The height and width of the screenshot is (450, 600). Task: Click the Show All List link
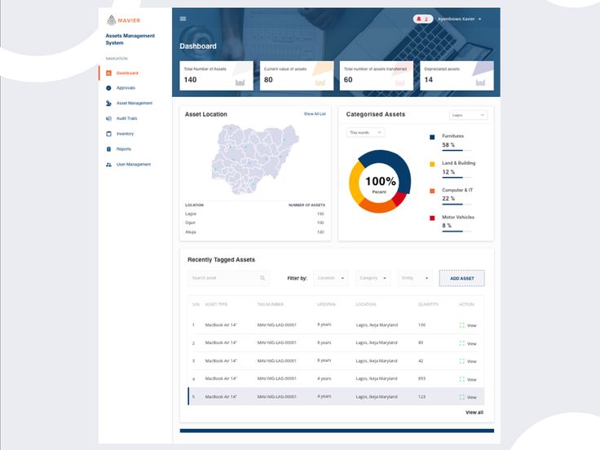(x=315, y=114)
